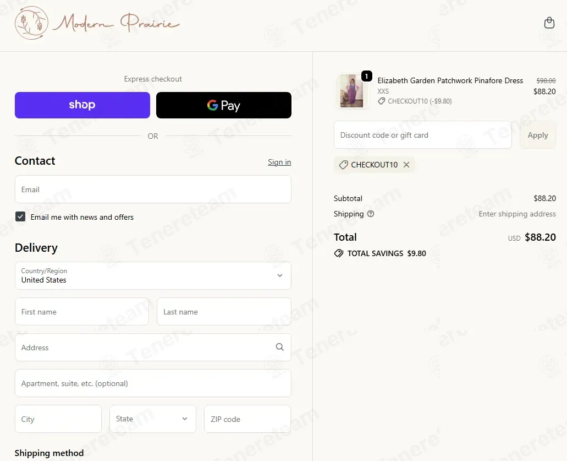Choose Google Pay express checkout
The height and width of the screenshot is (461, 567).
click(x=224, y=105)
